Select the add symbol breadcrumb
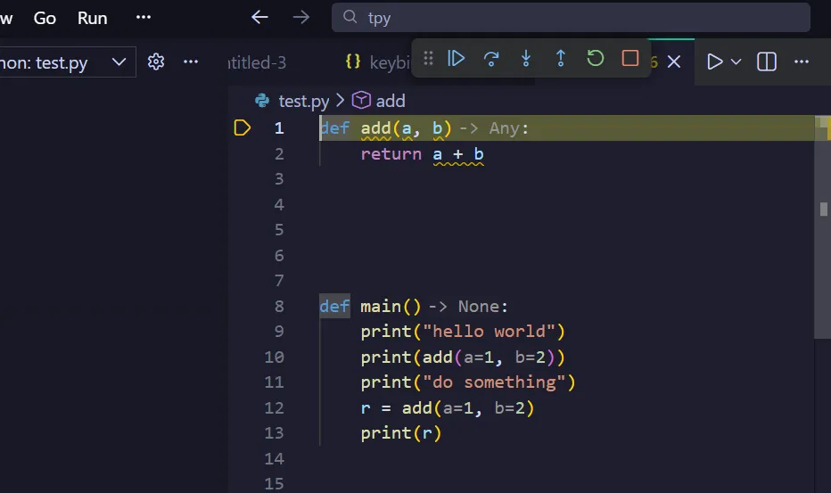This screenshot has width=831, height=493. 390,101
